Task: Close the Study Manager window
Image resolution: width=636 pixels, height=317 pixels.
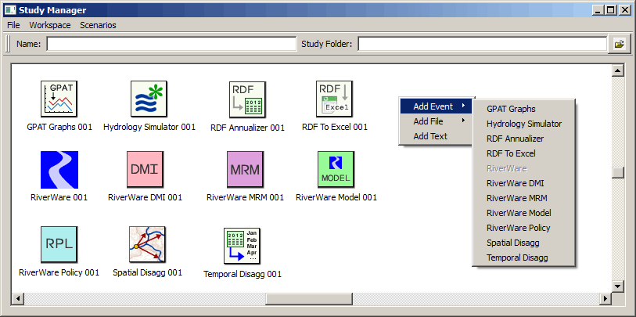Action: 624,10
